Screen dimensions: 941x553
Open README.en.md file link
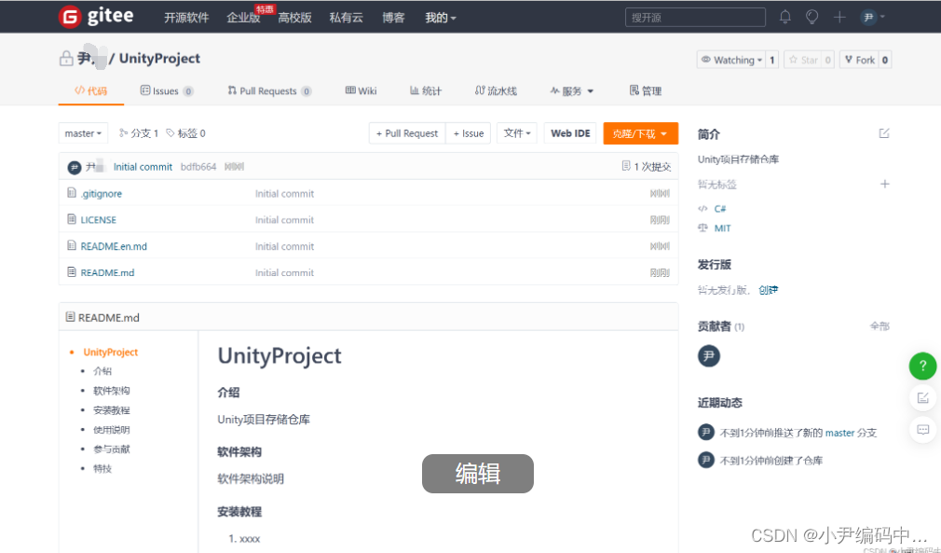coord(112,245)
